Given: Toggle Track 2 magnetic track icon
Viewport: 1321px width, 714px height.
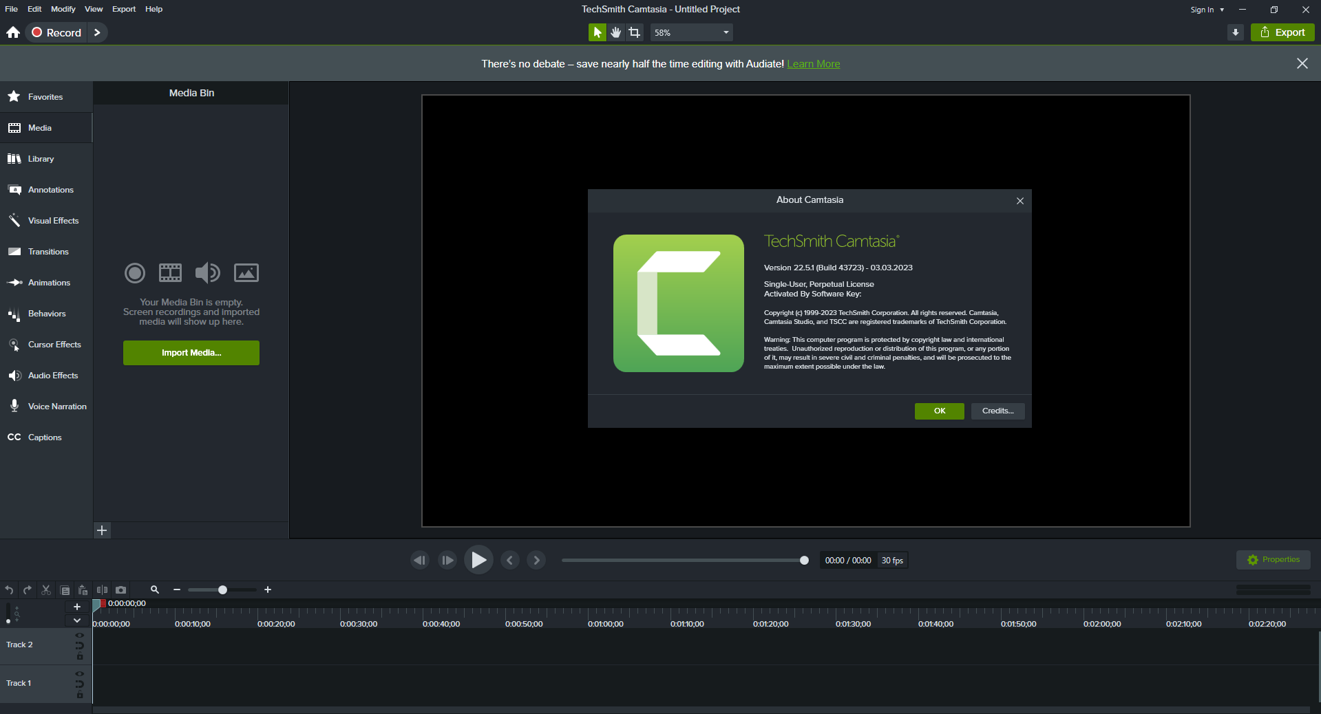Looking at the screenshot, I should (x=80, y=645).
